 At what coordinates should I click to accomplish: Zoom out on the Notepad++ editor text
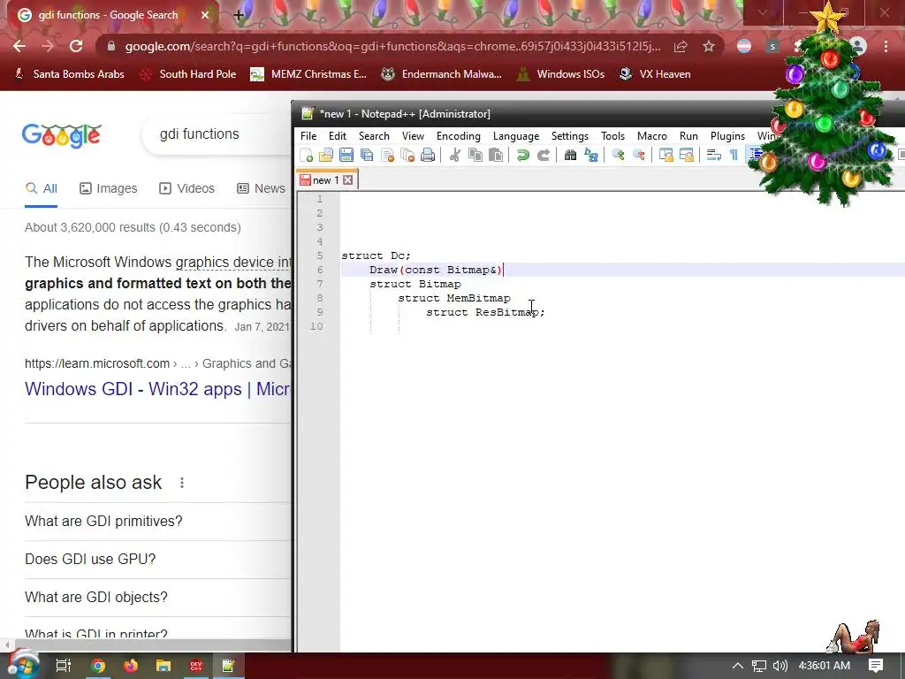[638, 155]
